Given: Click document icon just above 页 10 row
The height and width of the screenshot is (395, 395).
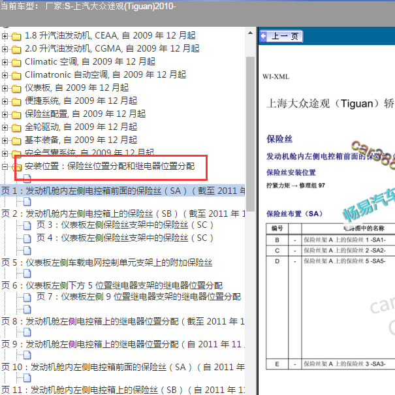Looking at the screenshot, I should pyautogui.click(x=27, y=355).
